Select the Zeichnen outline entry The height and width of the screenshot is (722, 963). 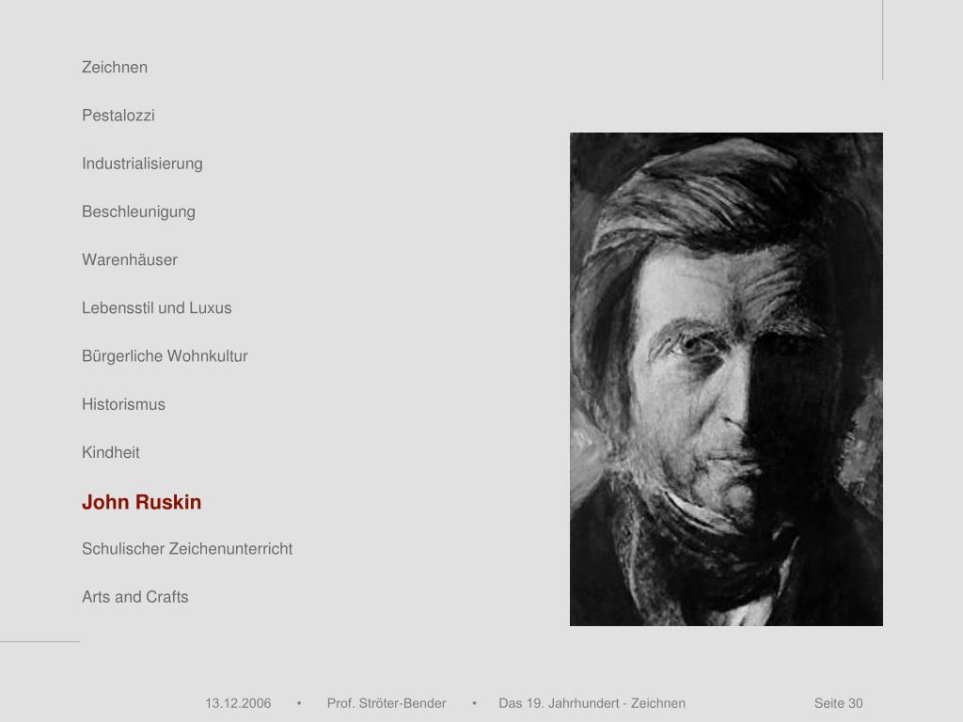(114, 67)
